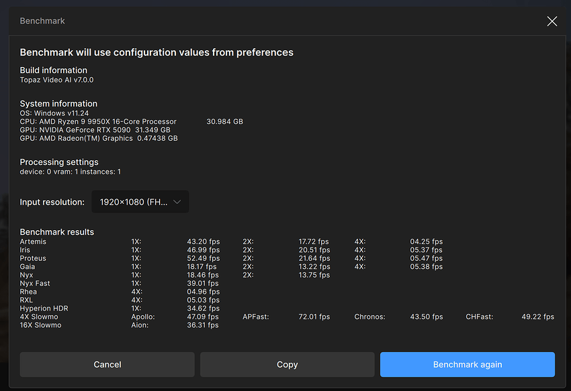Click the OS: Windows v11.24 line
Image resolution: width=571 pixels, height=391 pixels.
point(54,113)
